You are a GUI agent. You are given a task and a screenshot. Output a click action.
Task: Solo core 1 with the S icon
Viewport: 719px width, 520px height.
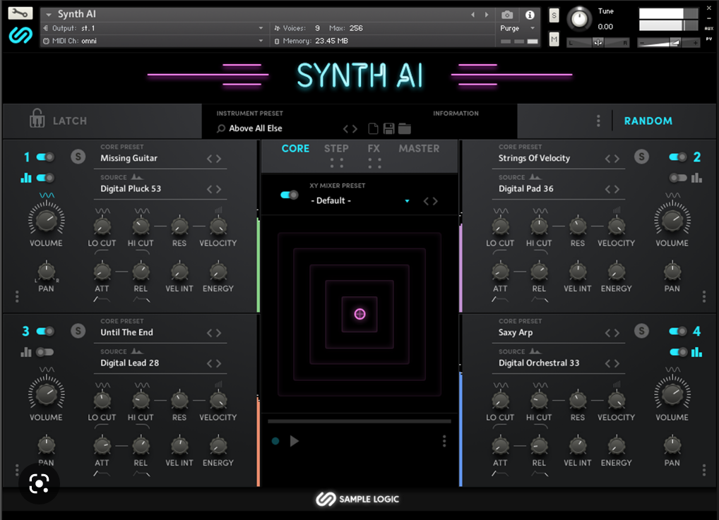78,157
